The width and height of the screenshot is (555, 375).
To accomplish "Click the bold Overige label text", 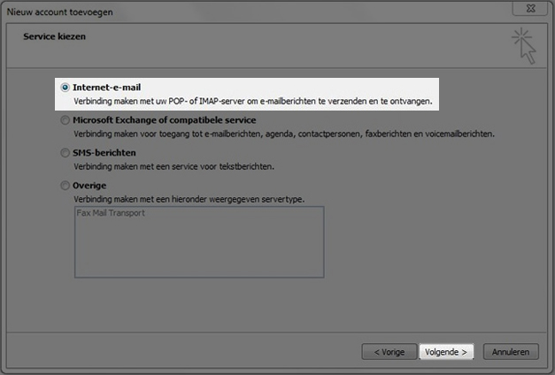I will [x=89, y=186].
